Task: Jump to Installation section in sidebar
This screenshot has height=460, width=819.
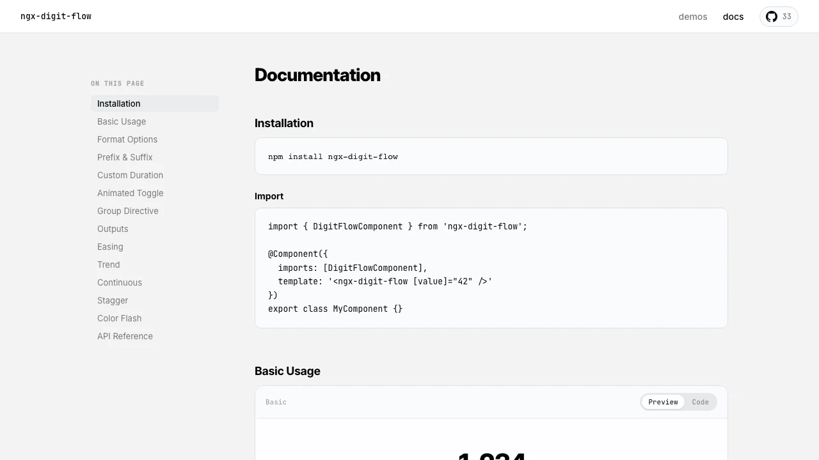Action: [x=155, y=103]
